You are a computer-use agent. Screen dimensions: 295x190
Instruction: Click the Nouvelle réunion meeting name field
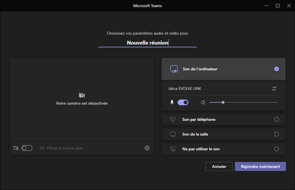coord(147,43)
